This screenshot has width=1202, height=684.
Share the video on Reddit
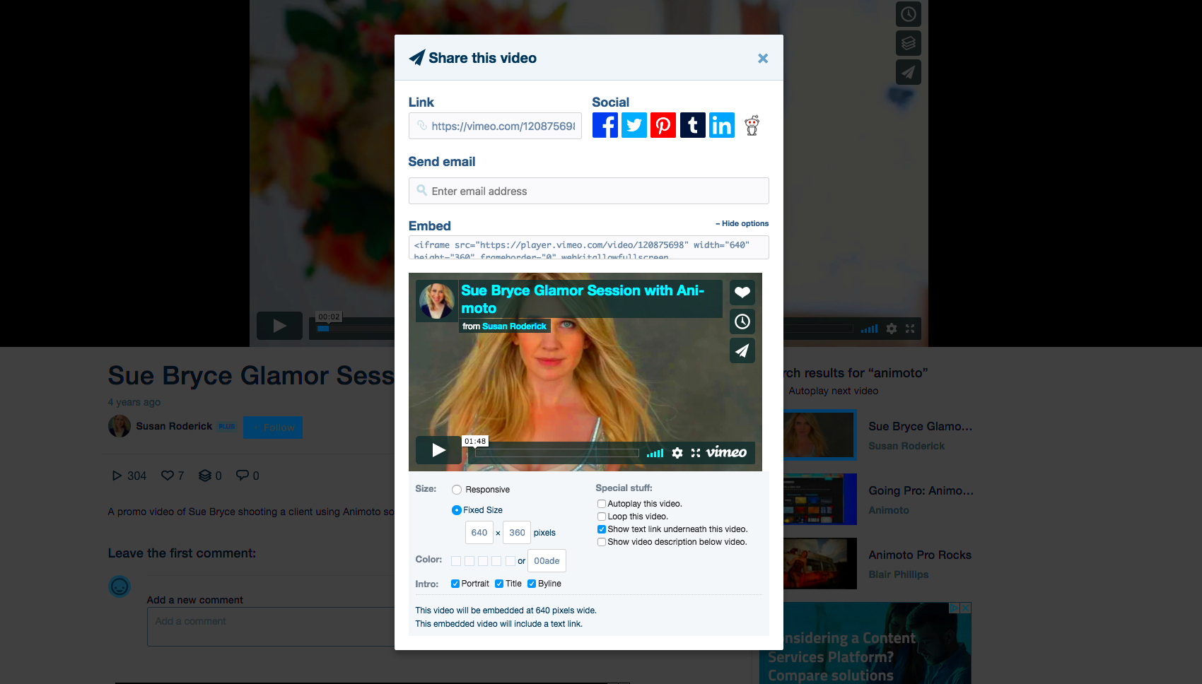752,125
